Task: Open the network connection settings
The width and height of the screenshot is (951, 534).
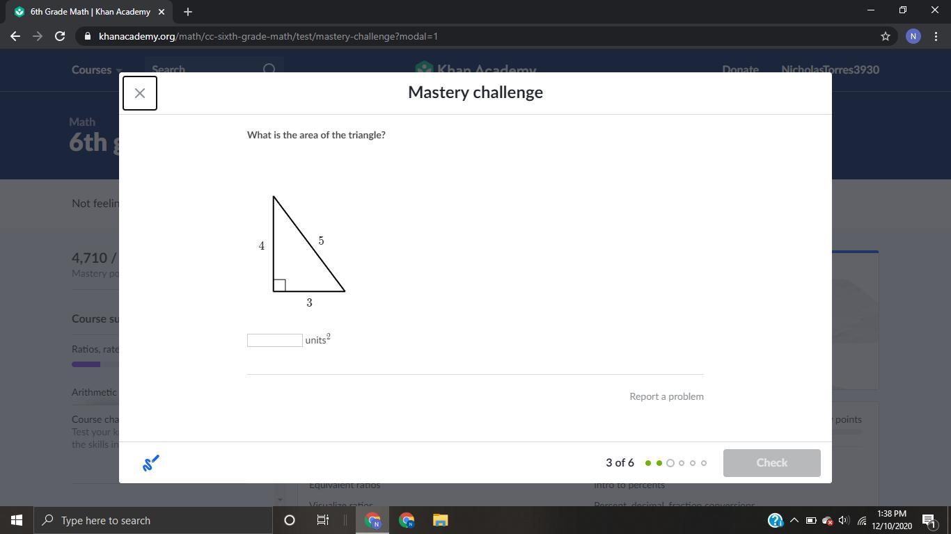Action: (862, 520)
